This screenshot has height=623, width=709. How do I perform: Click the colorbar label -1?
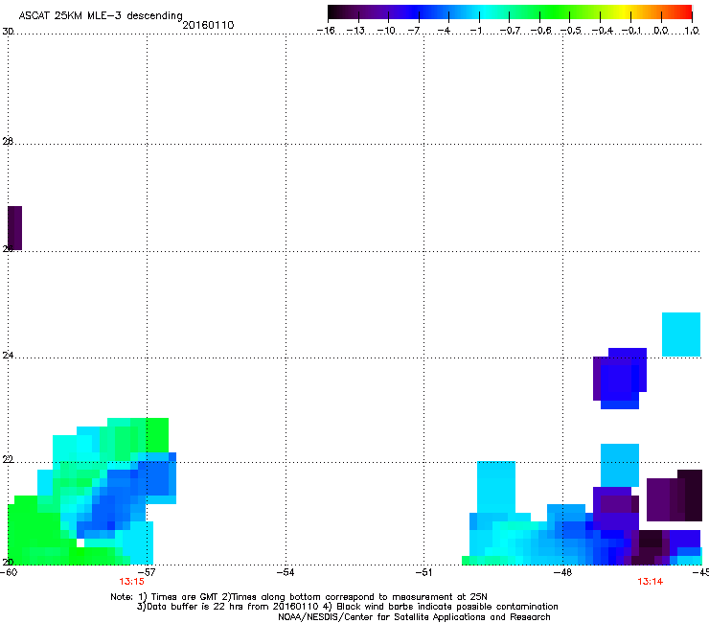tap(475, 31)
